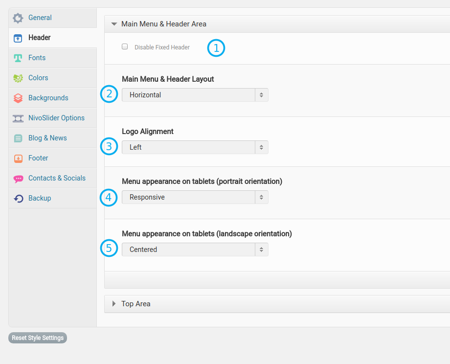Open the Logo Alignment dropdown
Image resolution: width=450 pixels, height=364 pixels.
pos(195,147)
